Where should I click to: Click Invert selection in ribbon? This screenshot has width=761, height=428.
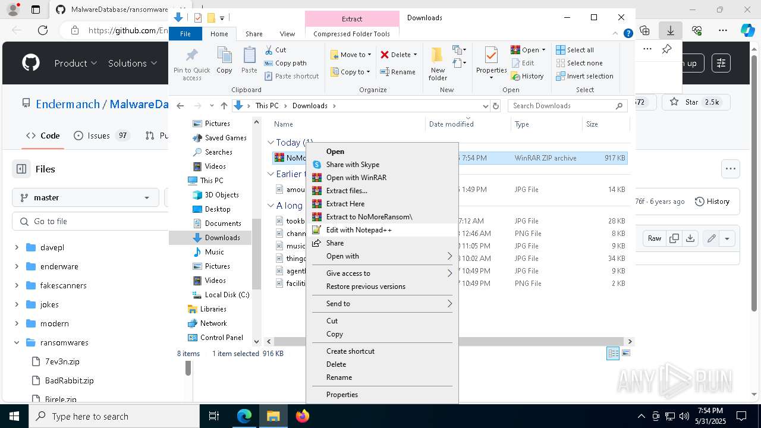pyautogui.click(x=584, y=76)
